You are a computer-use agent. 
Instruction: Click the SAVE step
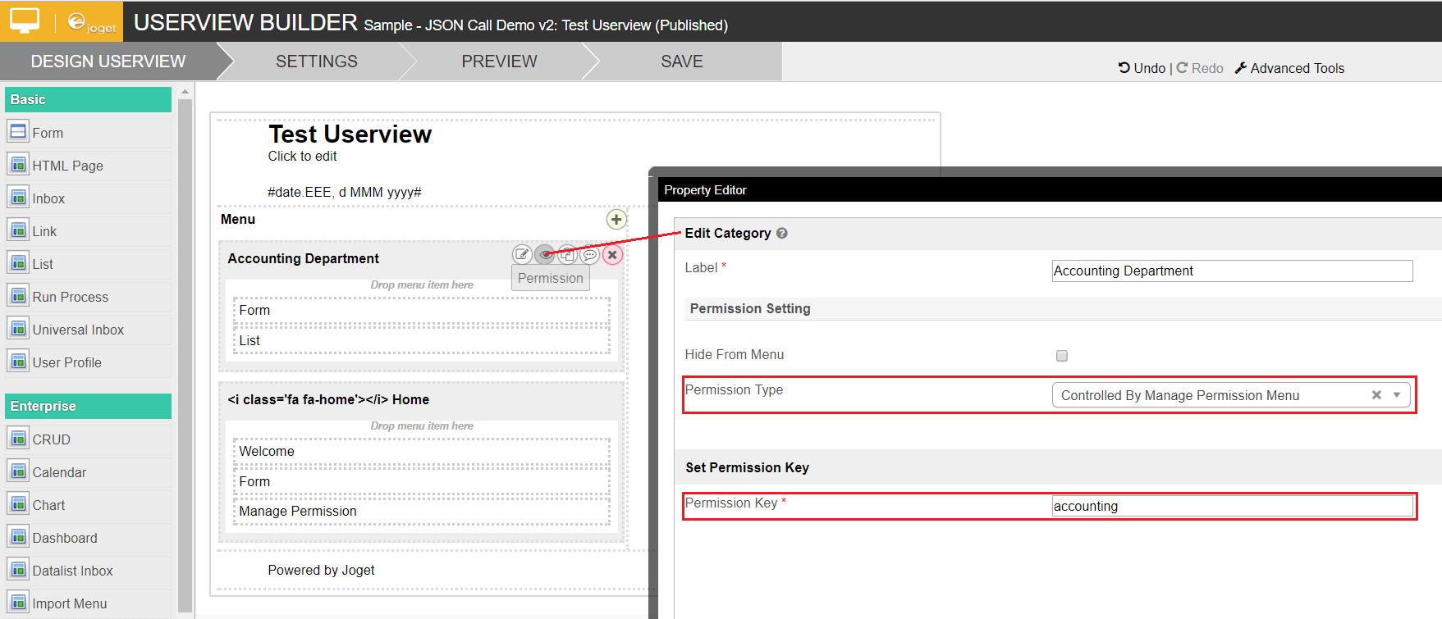[x=682, y=61]
